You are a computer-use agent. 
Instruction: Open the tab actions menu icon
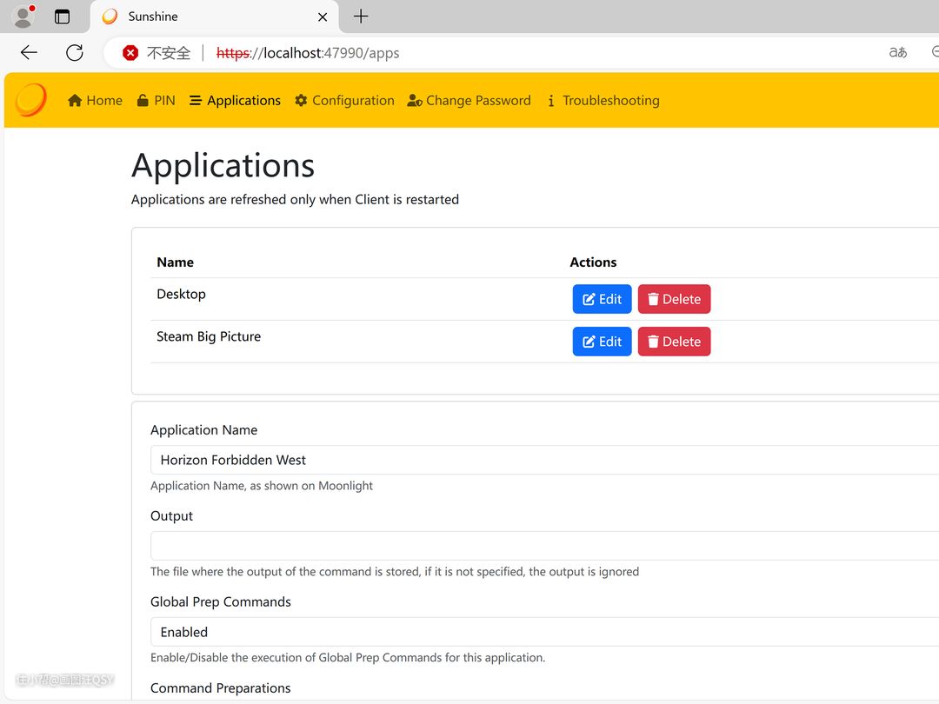point(62,17)
